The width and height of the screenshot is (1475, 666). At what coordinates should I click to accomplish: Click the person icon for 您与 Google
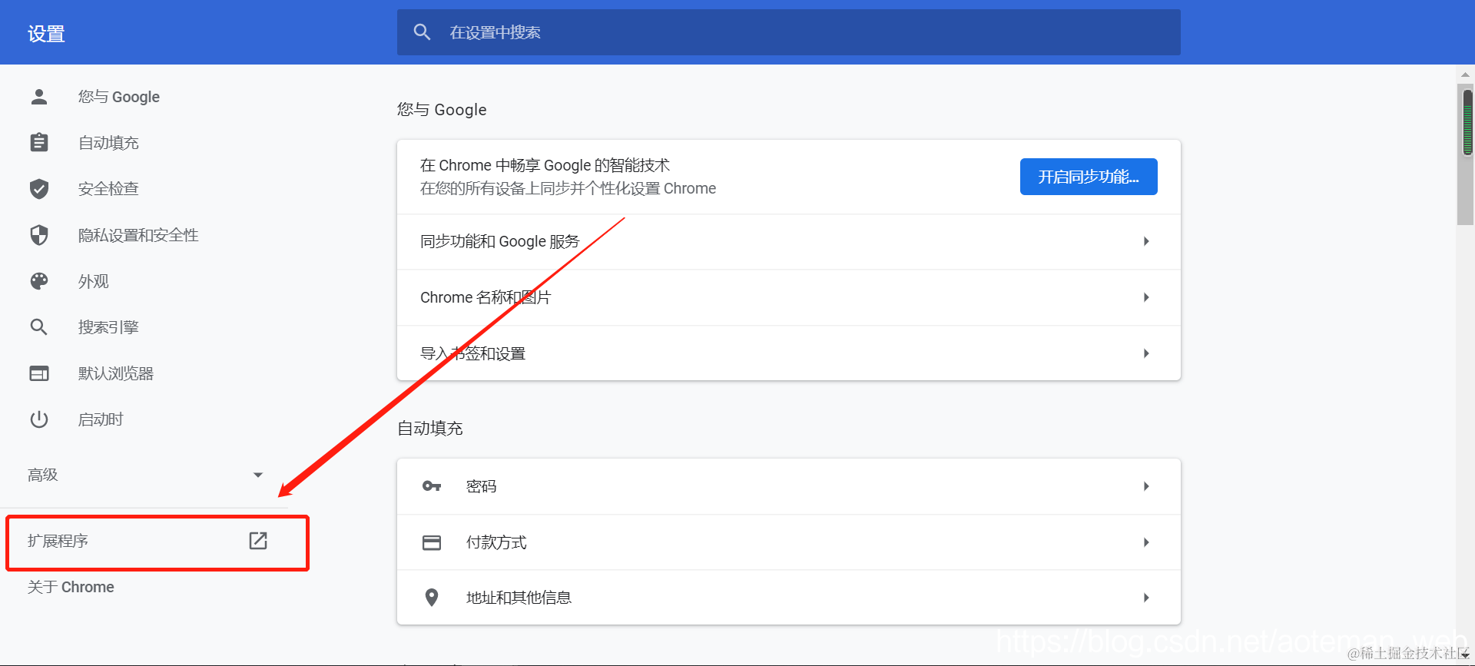[x=39, y=97]
